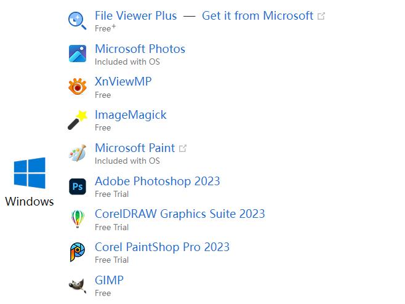Visit the CorelDRAW Graphics Suite 2023 link
The height and width of the screenshot is (304, 405).
(x=180, y=214)
